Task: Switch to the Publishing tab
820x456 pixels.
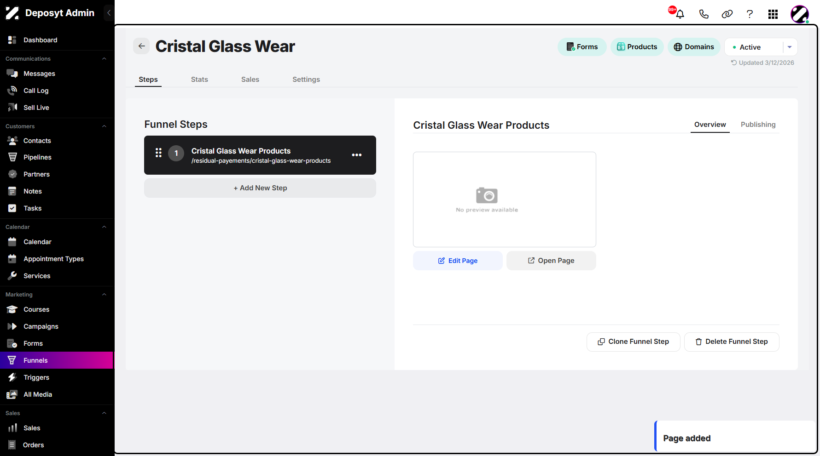Action: [x=758, y=125]
